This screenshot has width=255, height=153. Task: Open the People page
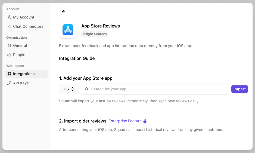[26, 55]
